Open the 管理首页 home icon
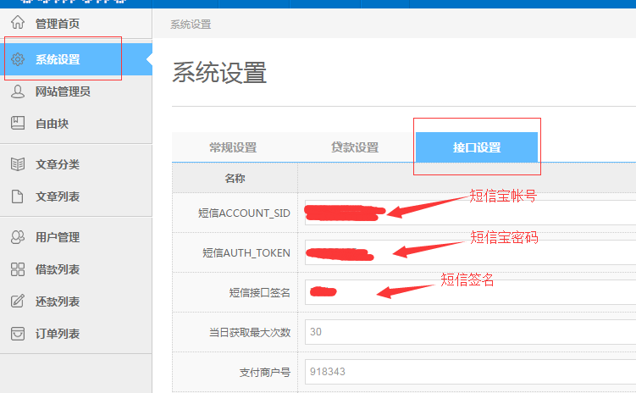 [x=17, y=24]
